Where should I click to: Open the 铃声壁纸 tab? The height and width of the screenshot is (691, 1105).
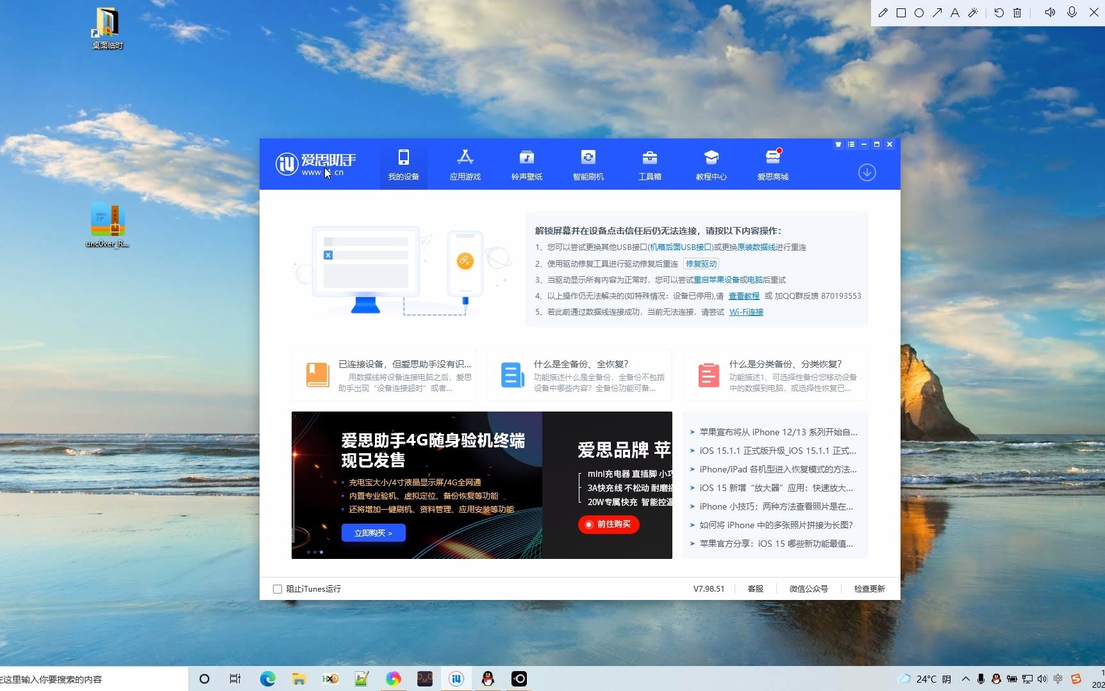click(x=526, y=165)
